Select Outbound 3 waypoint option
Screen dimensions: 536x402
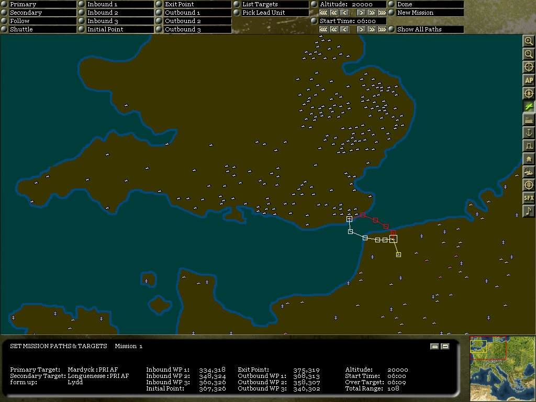[159, 29]
